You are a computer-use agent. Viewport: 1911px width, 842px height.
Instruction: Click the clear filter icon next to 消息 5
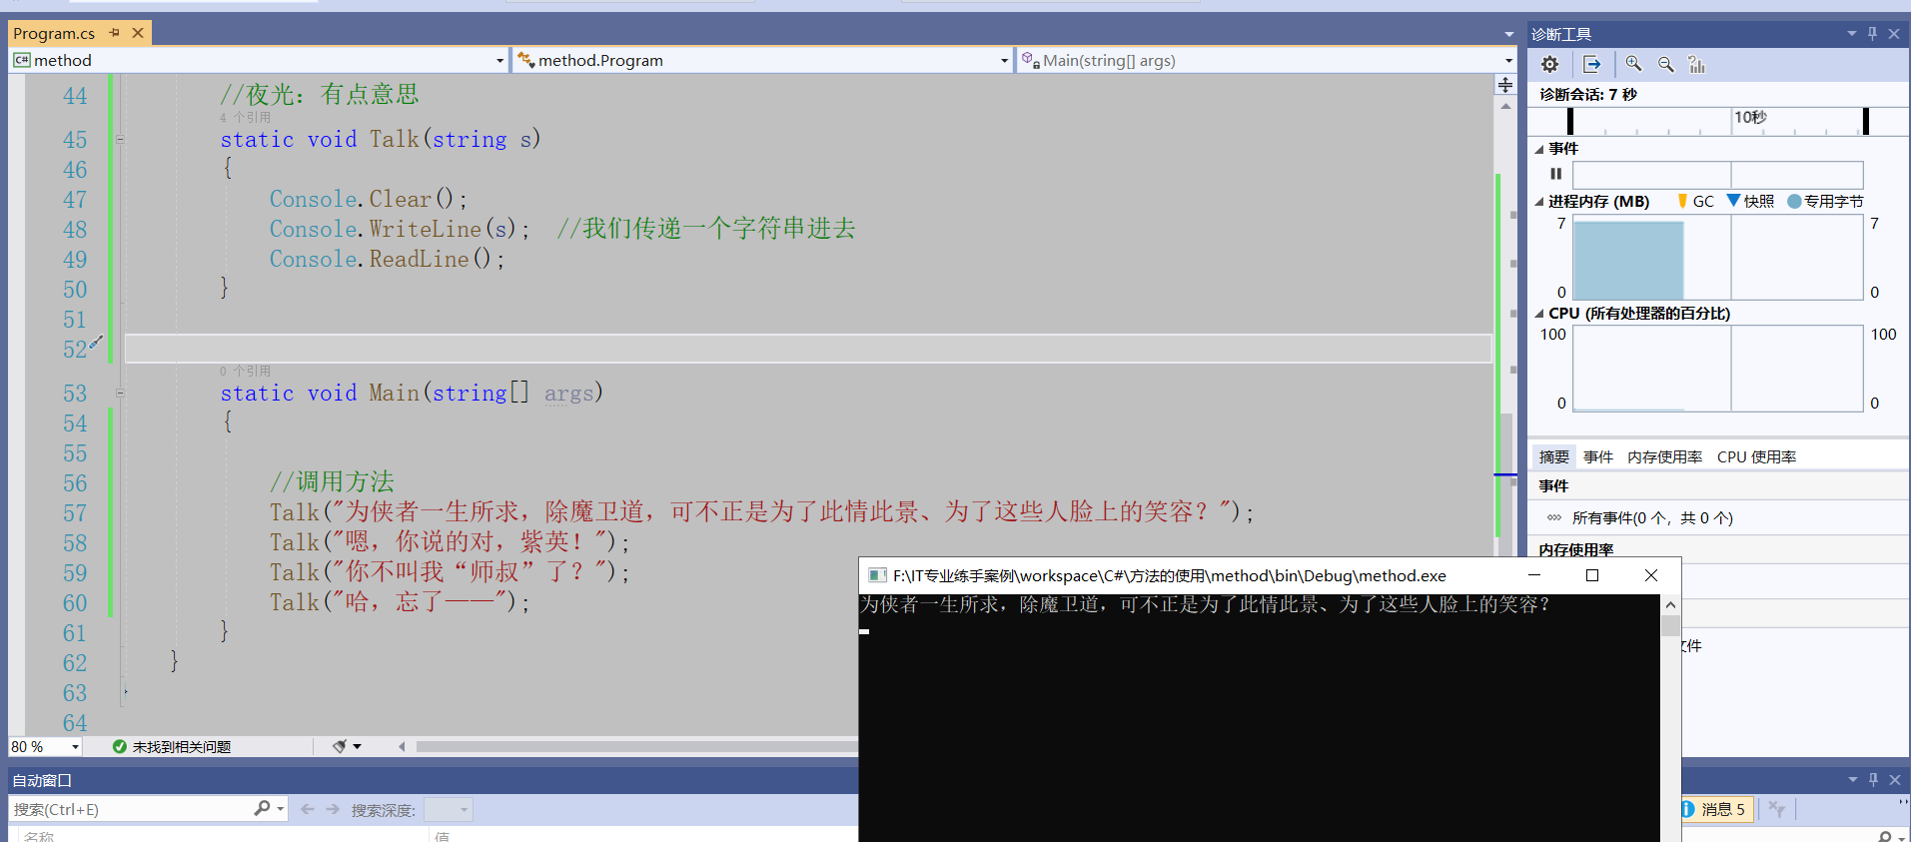pos(1776,810)
